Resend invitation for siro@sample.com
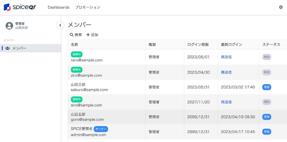287x142 pixels. click(226, 102)
